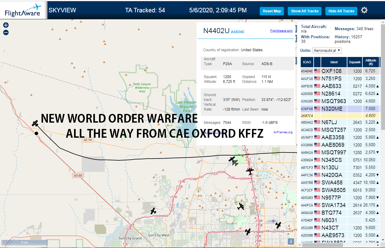Viewport: 385px width, 248px height.
Task: Select the SWA8505 row
Action: [340, 190]
